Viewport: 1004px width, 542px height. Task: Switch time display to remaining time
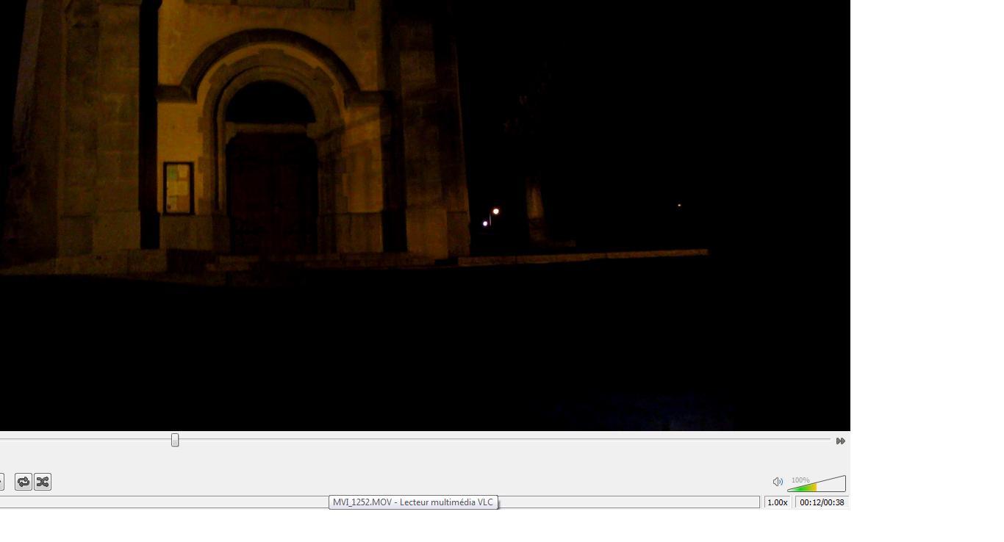[x=822, y=502]
